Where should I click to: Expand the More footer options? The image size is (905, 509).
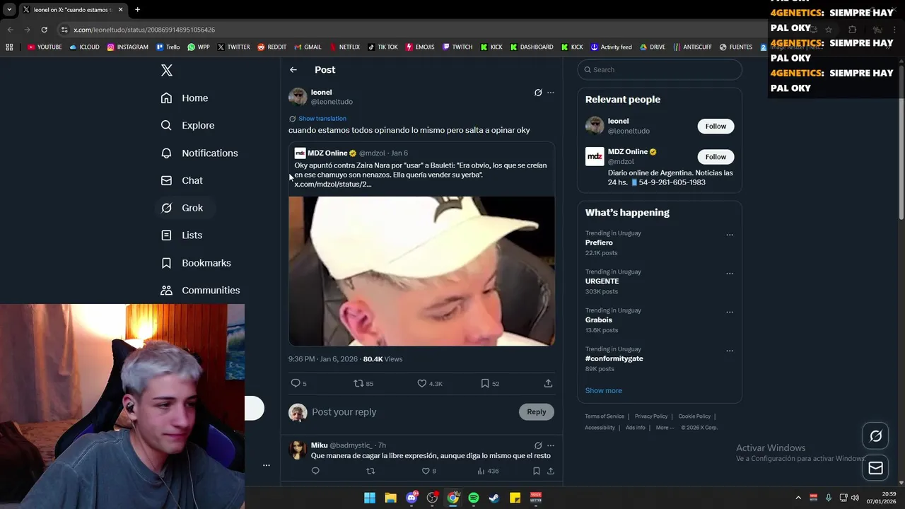coord(665,428)
